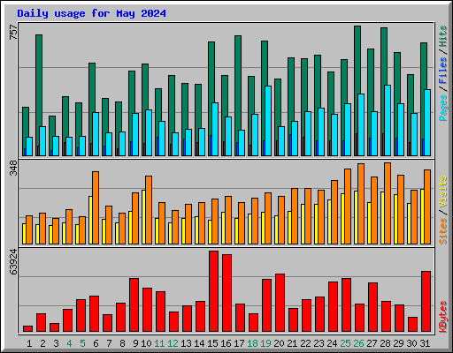This screenshot has height=353, width=453.
Task: Click the KBytes legend label
Action: pos(443,317)
